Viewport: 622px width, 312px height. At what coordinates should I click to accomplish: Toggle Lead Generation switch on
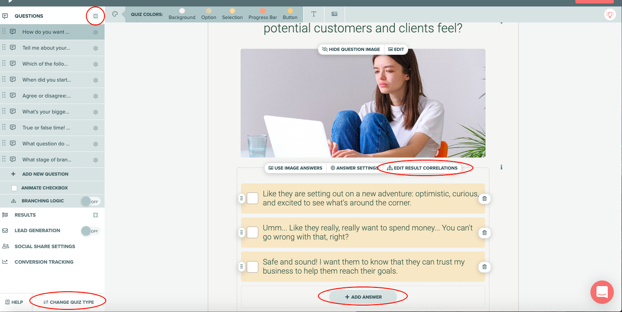(x=90, y=231)
